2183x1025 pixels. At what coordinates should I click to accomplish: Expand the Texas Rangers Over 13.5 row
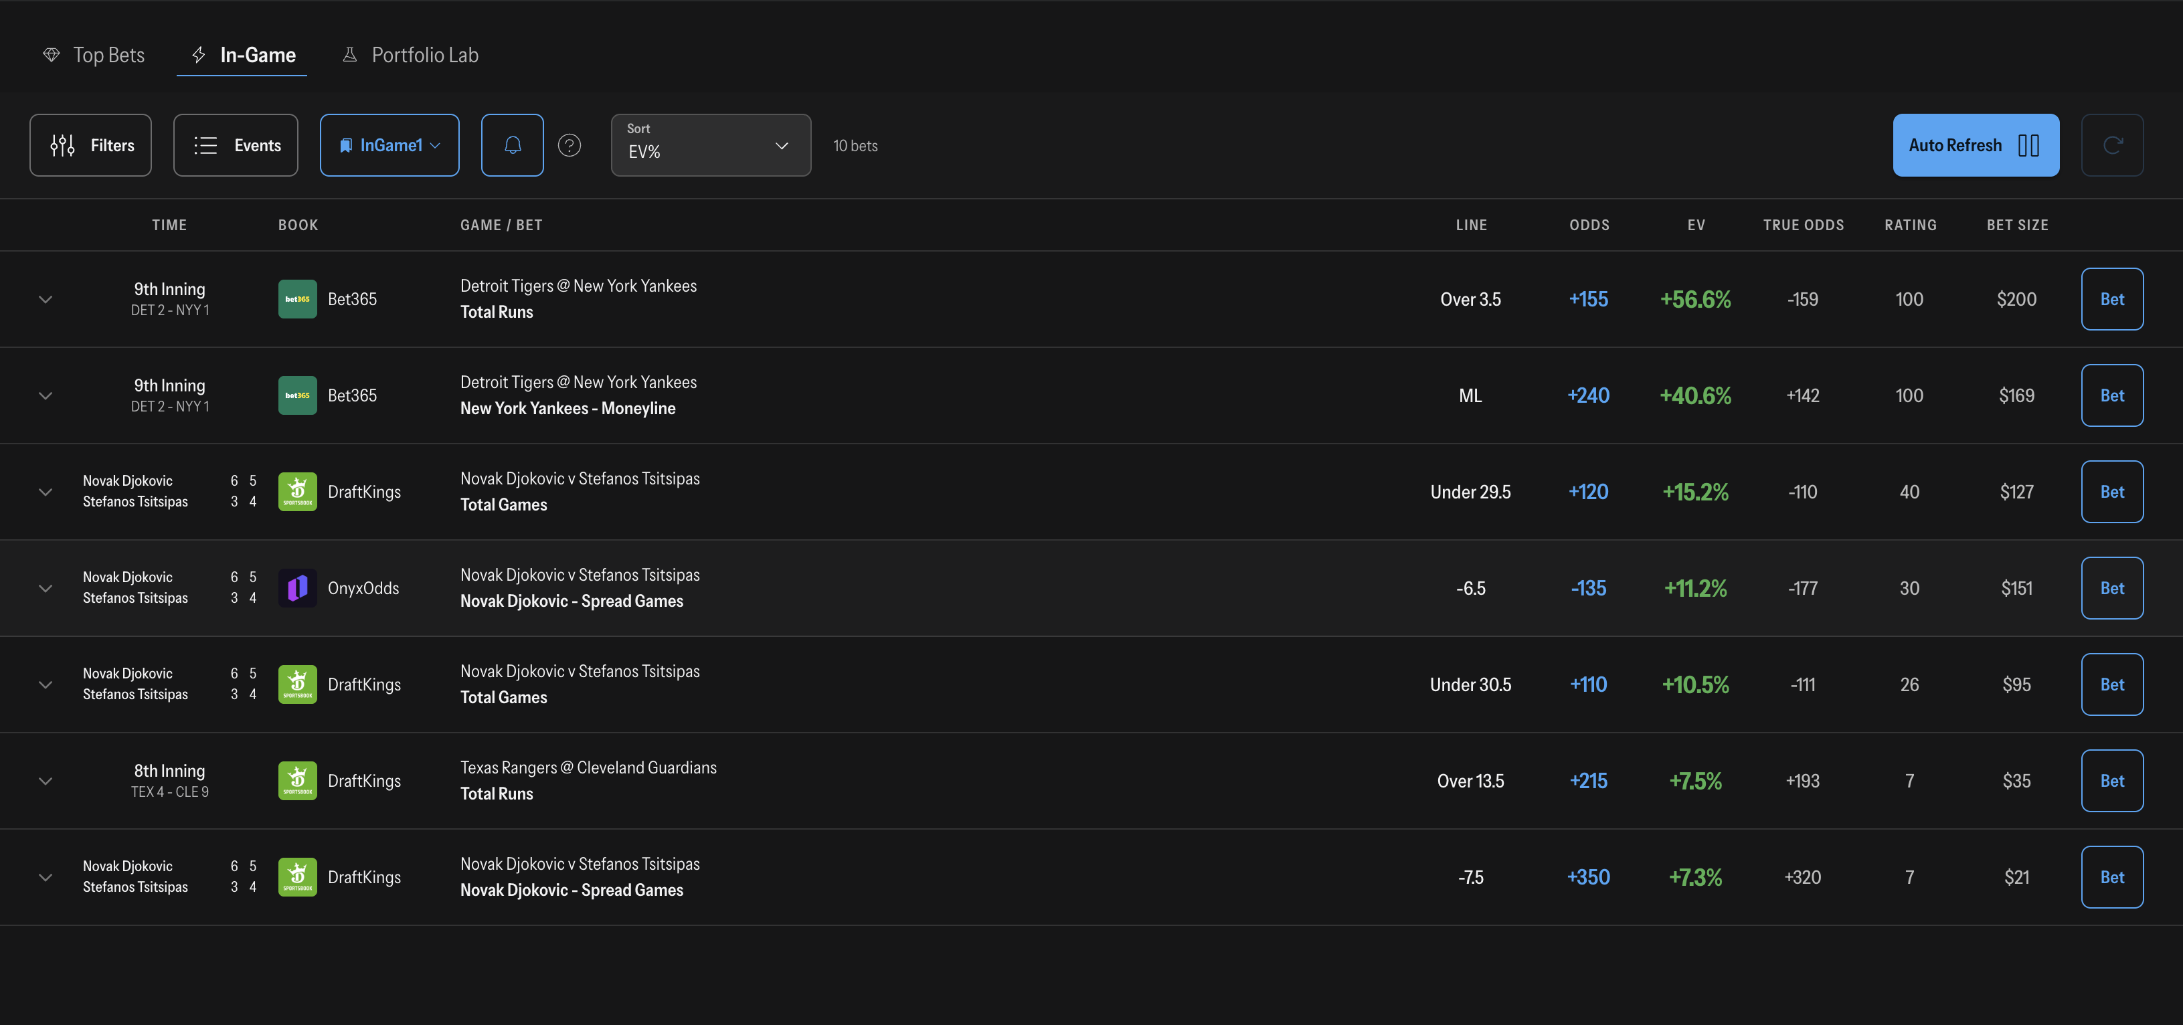[x=46, y=781]
